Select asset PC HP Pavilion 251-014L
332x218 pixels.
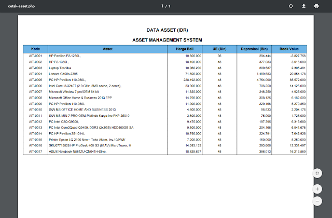[x=67, y=134]
